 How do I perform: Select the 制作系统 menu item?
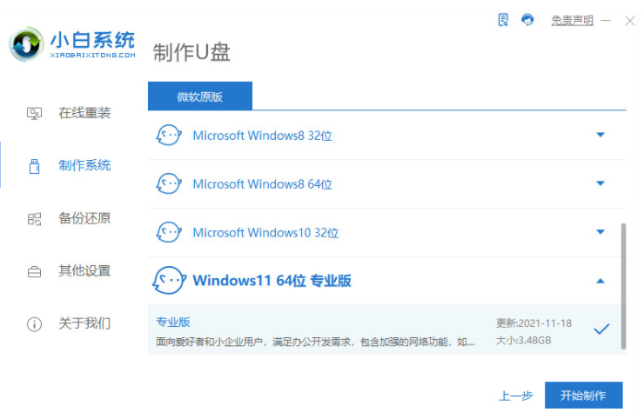(x=84, y=165)
